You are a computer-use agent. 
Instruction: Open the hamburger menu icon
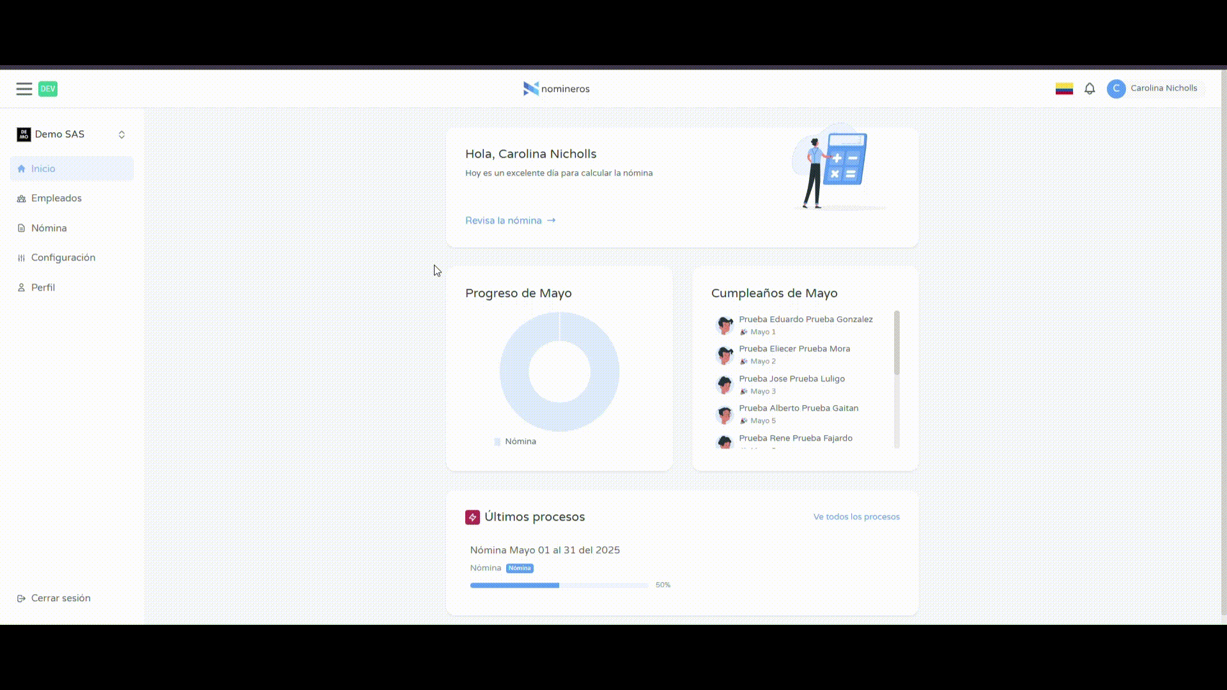24,89
